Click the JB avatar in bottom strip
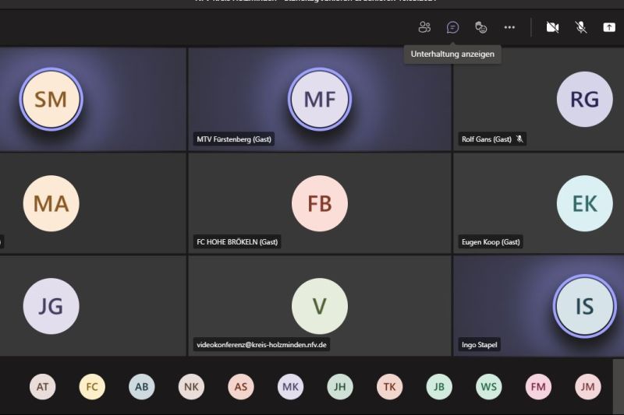This screenshot has height=415, width=624. click(x=439, y=387)
